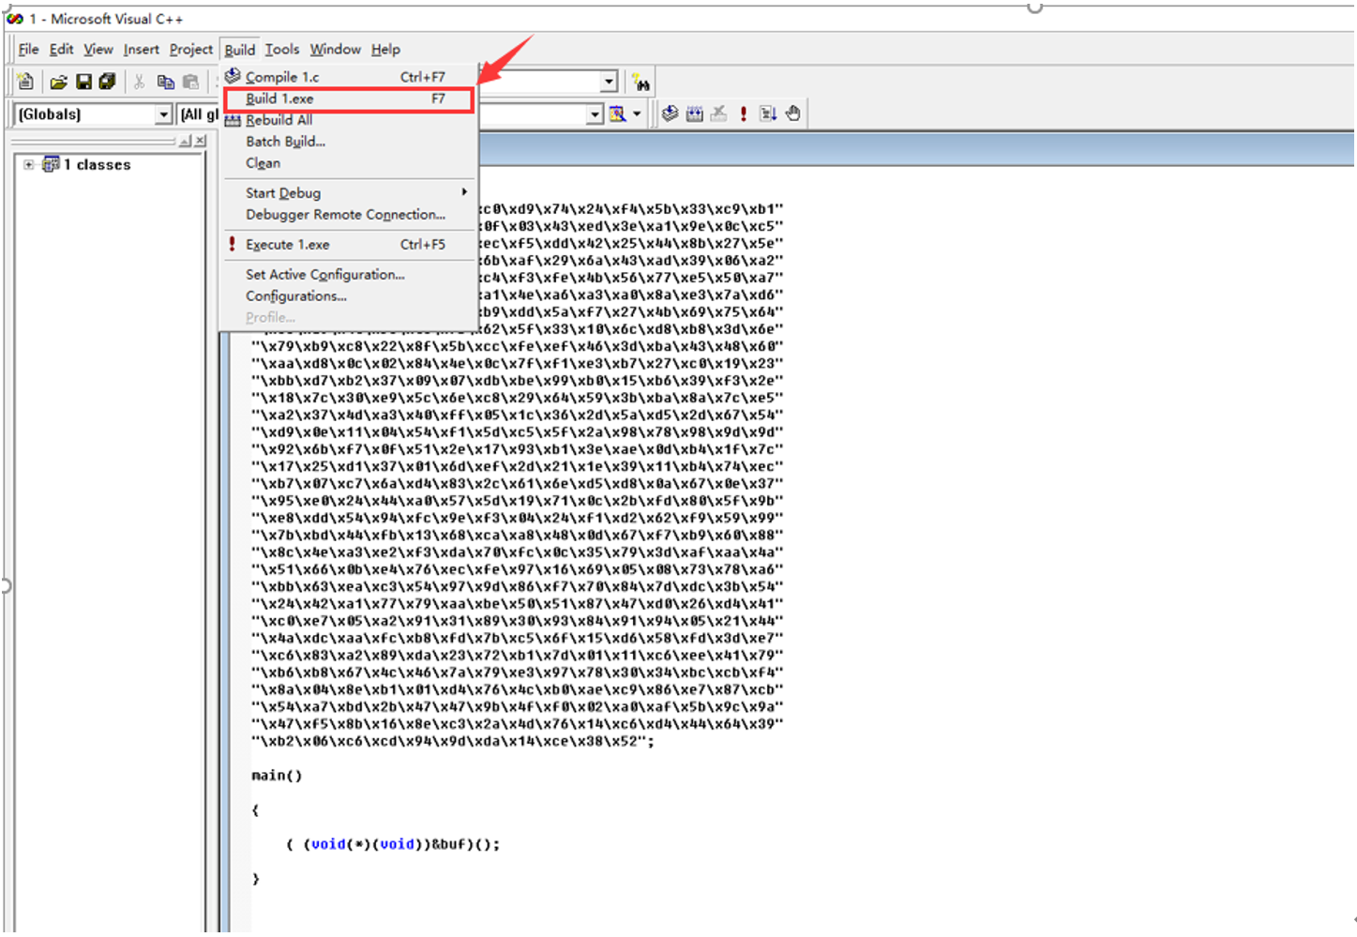Click the Paste clipboard icon

click(191, 83)
